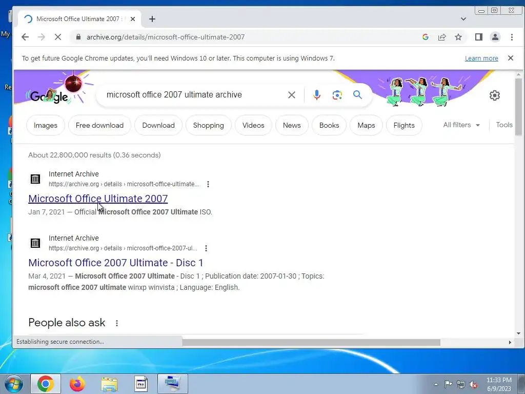Click the network tray icon
This screenshot has width=525, height=394.
[x=461, y=384]
